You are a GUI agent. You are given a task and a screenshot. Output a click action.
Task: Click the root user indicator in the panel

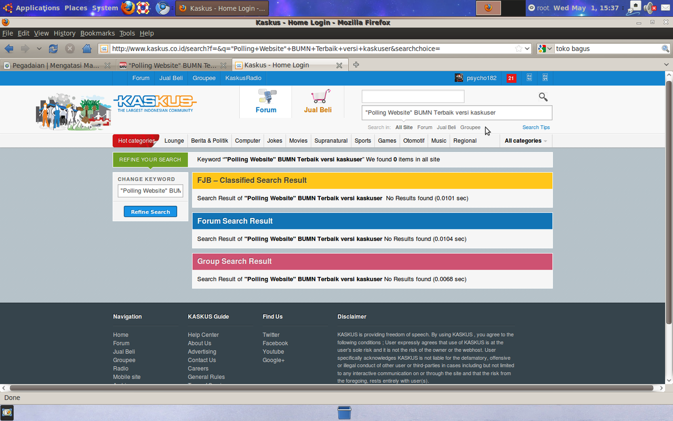(539, 8)
